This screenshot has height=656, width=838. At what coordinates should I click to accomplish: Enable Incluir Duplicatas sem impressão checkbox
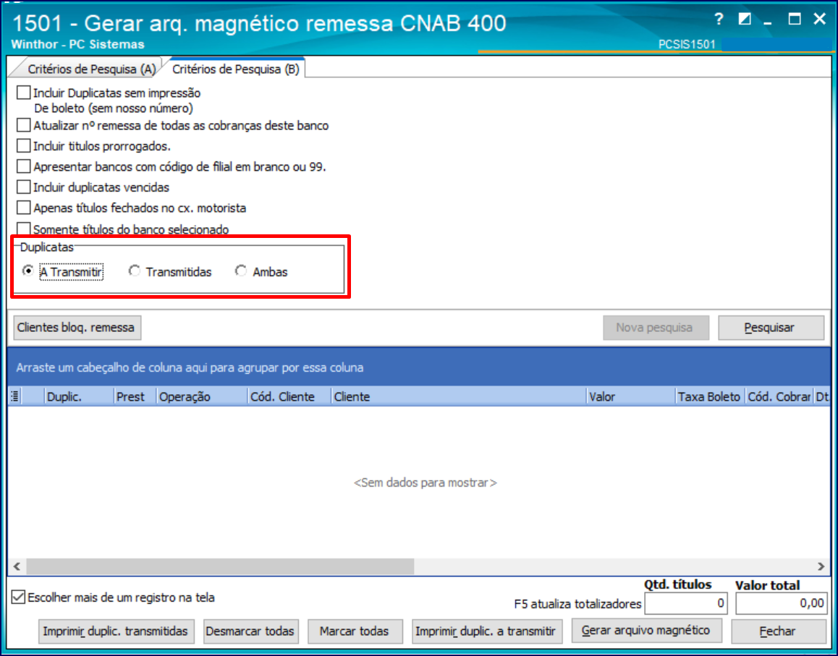23,93
